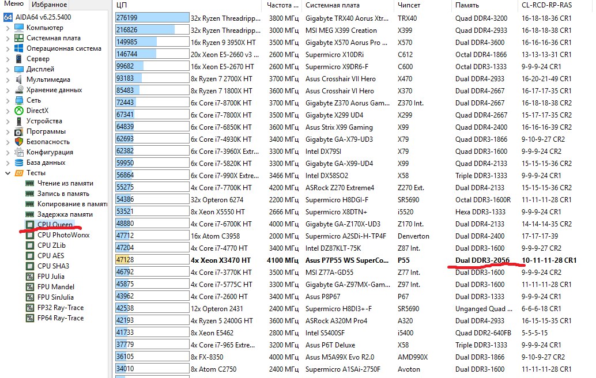Click the Хранение данных disk icon
Viewport: 596px width, 378px height.
point(19,90)
